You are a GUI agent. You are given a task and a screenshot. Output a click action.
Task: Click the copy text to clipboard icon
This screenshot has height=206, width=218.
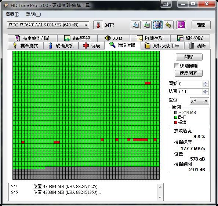pos(135,25)
